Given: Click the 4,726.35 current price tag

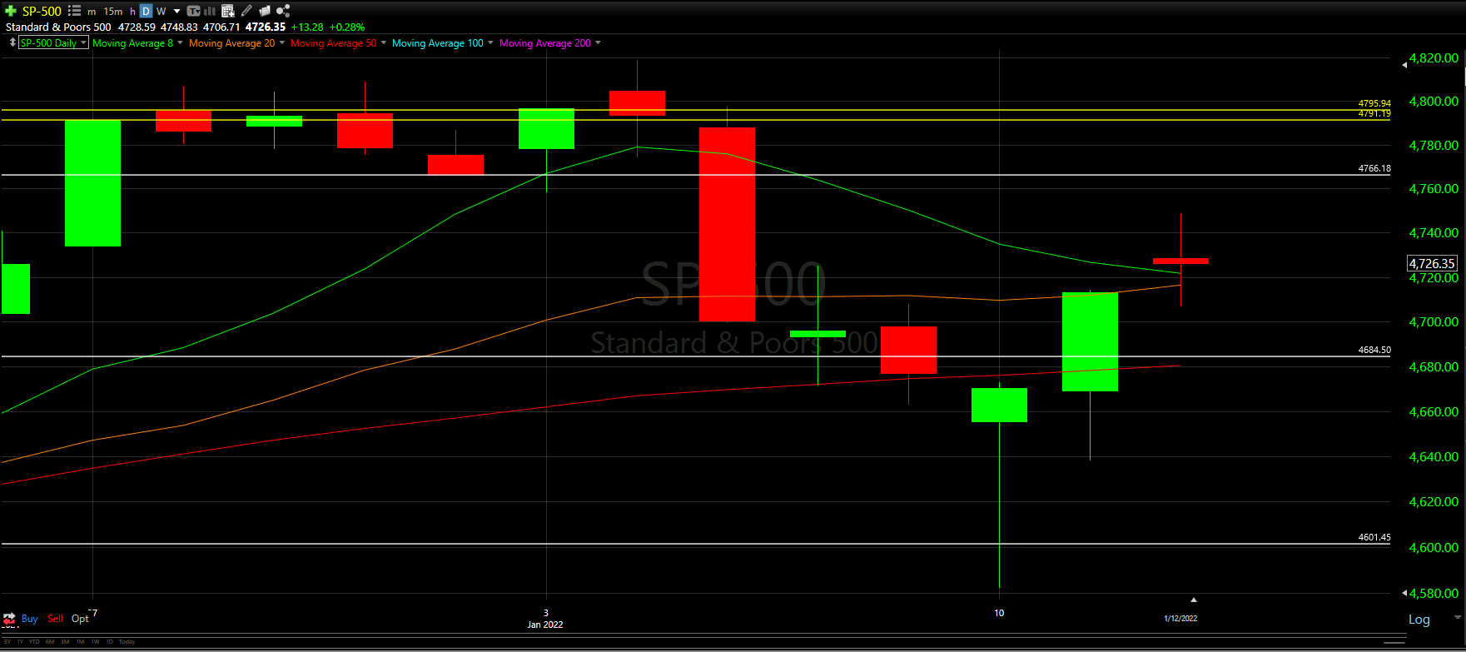Looking at the screenshot, I should (x=1432, y=263).
